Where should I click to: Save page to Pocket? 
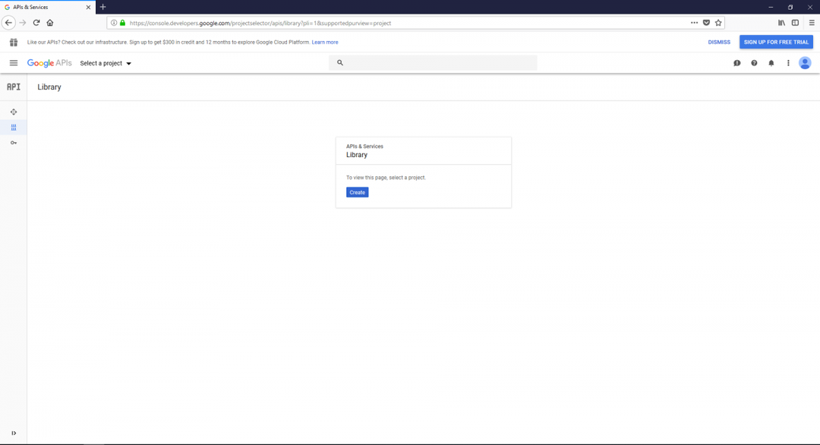point(706,23)
